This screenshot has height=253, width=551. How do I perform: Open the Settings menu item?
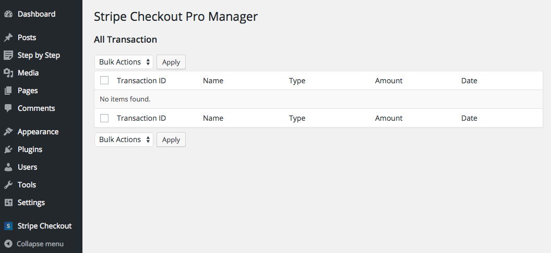[31, 203]
